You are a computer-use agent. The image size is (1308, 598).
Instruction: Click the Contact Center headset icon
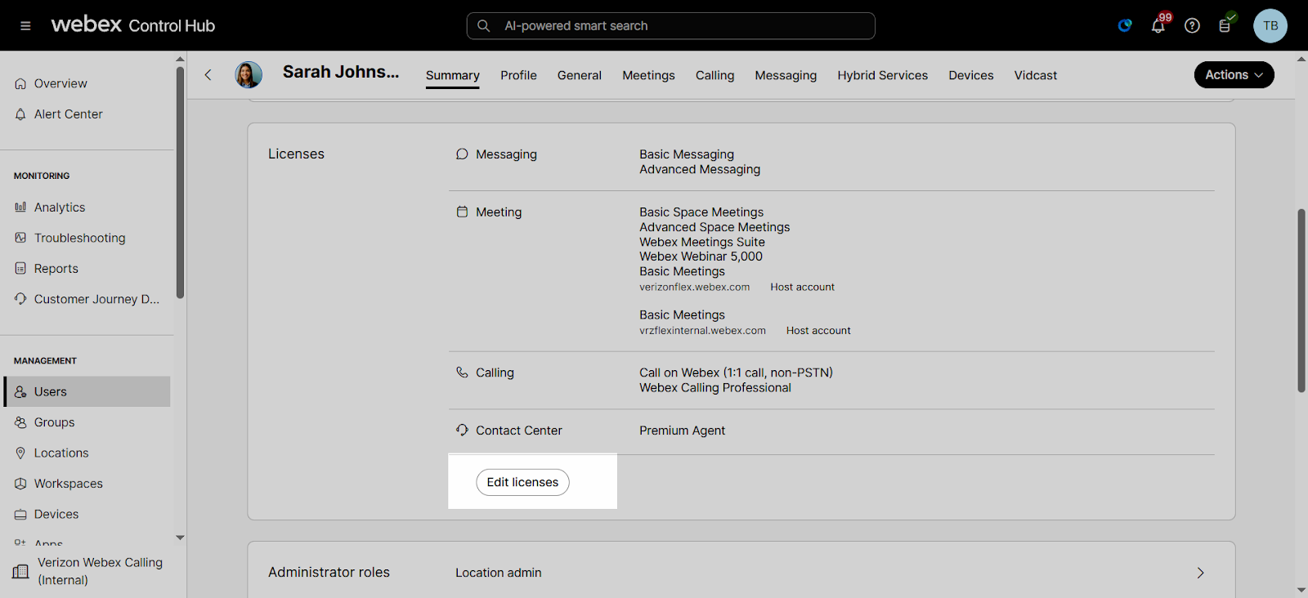click(462, 431)
